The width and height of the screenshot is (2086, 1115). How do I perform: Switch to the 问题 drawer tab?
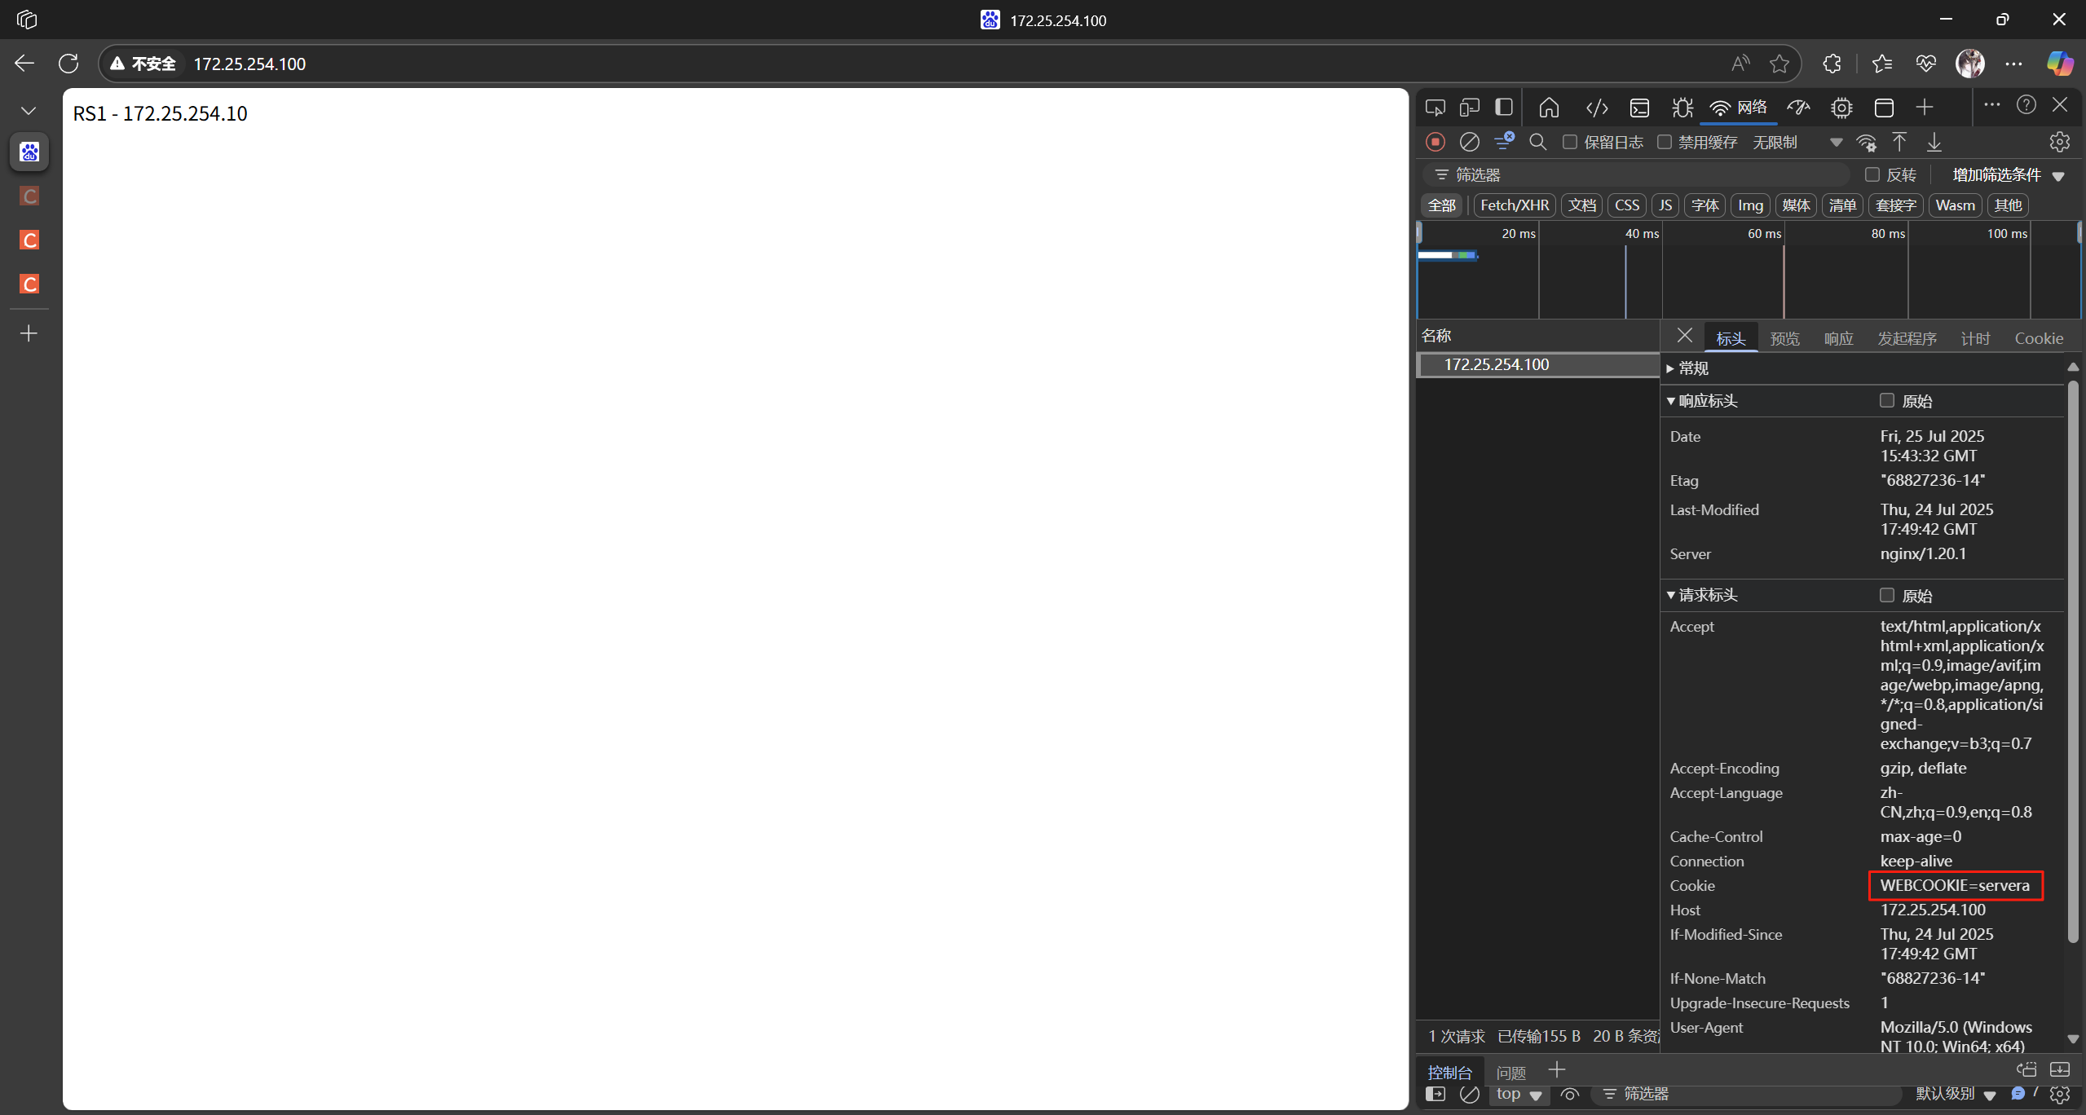[x=1510, y=1073]
